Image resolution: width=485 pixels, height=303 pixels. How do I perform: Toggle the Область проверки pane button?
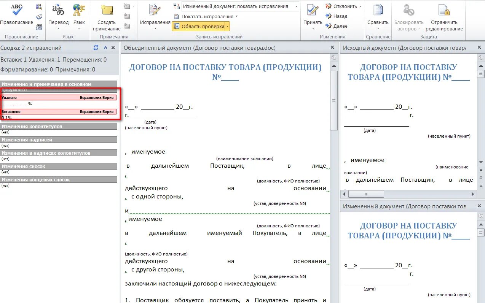click(198, 26)
